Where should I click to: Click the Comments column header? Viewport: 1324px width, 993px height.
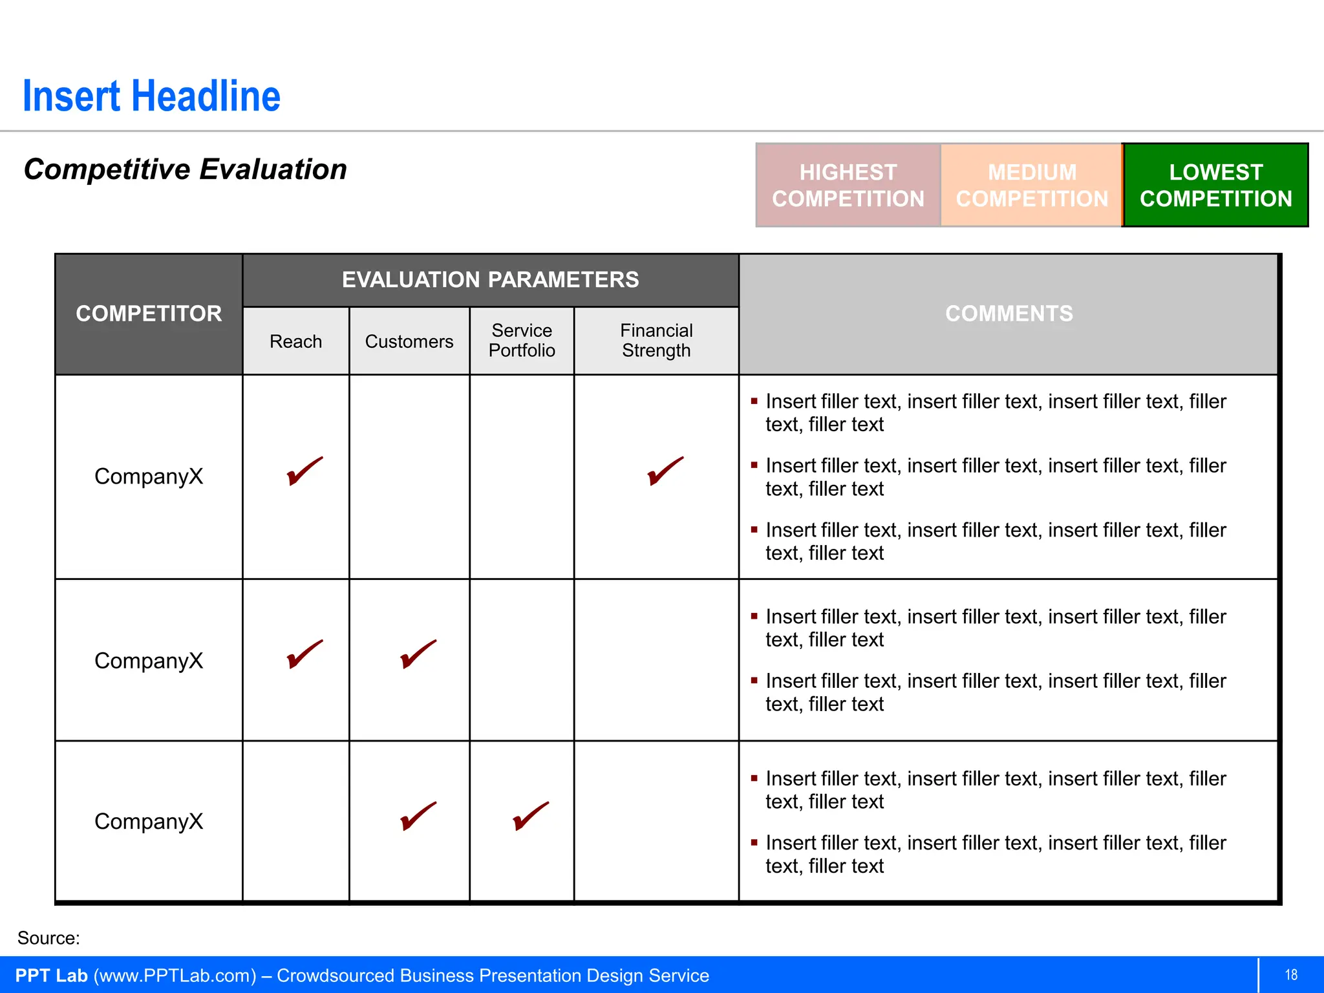[x=1009, y=314]
